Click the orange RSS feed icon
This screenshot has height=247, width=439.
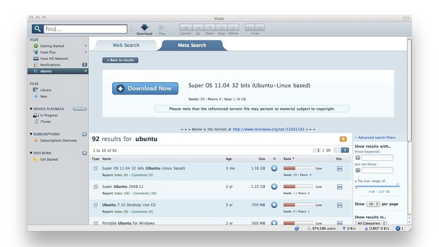click(343, 139)
